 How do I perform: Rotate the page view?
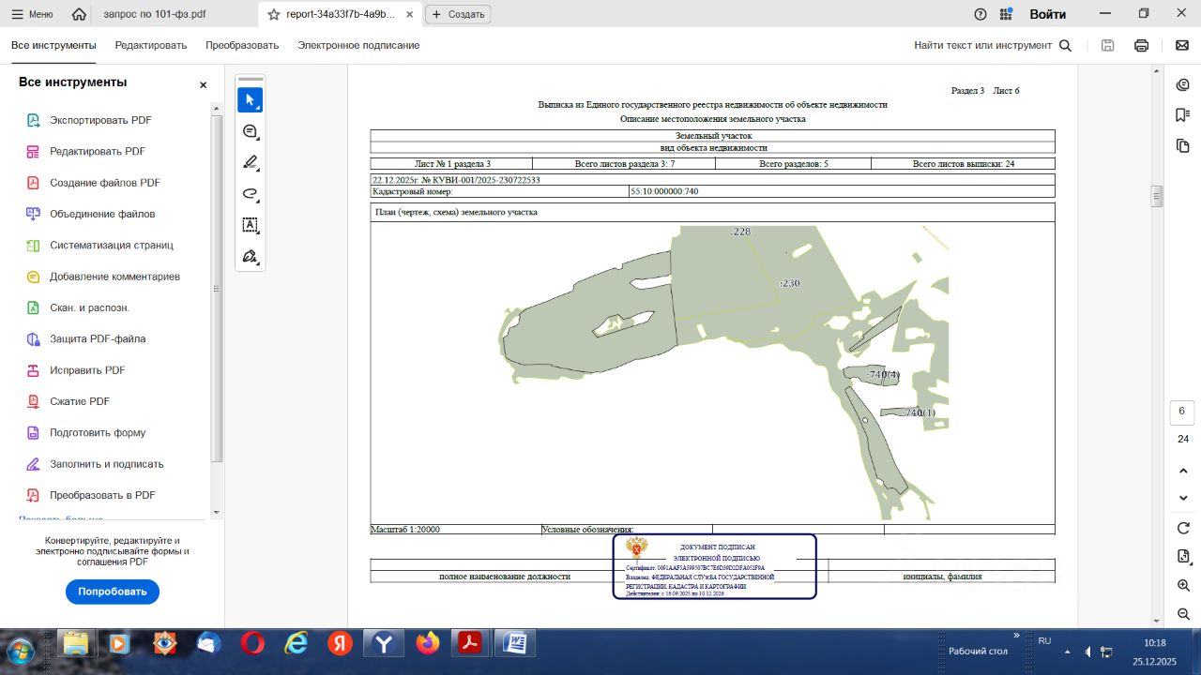pos(1183,528)
